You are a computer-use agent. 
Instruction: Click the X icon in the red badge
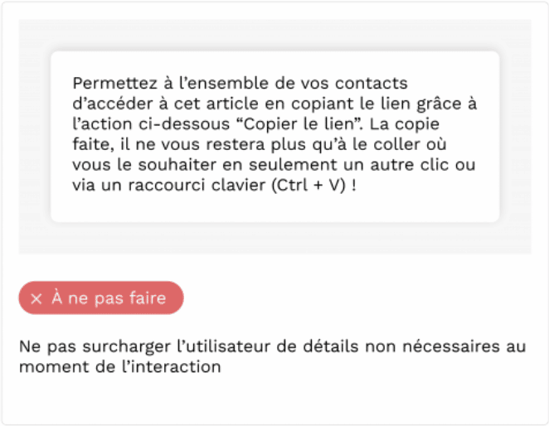pos(36,299)
